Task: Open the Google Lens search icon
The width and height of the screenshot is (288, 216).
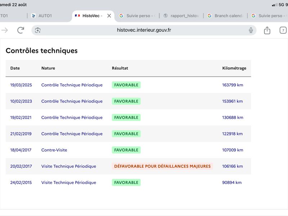Action: pyautogui.click(x=38, y=30)
